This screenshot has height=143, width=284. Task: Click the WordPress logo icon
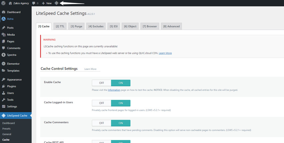coord(3,3)
